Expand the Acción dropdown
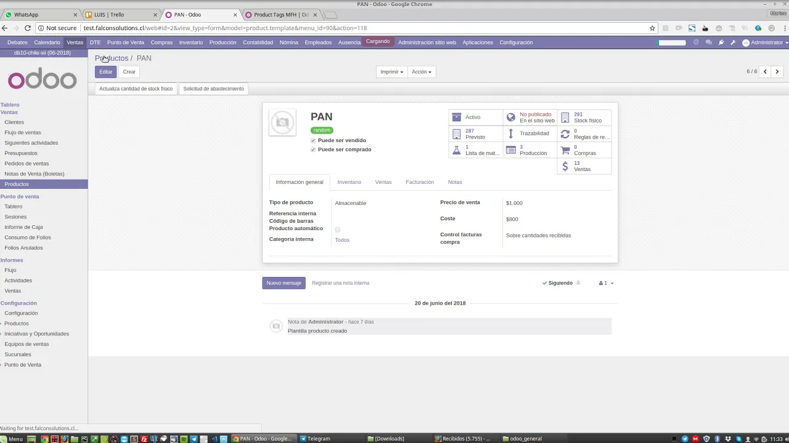Viewport: 789px width, 443px height. pyautogui.click(x=422, y=72)
